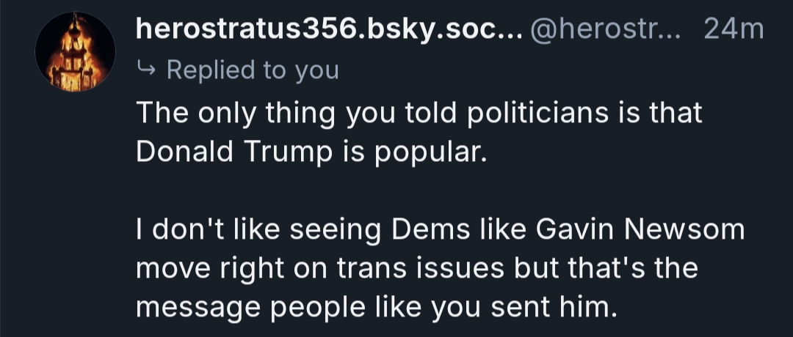This screenshot has height=337, width=793.
Task: Click the line starting "move right on"
Action: tap(416, 268)
